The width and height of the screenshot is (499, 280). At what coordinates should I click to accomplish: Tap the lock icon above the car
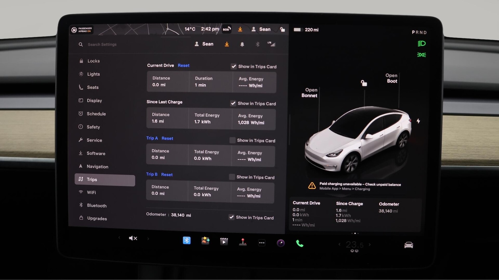click(x=364, y=83)
